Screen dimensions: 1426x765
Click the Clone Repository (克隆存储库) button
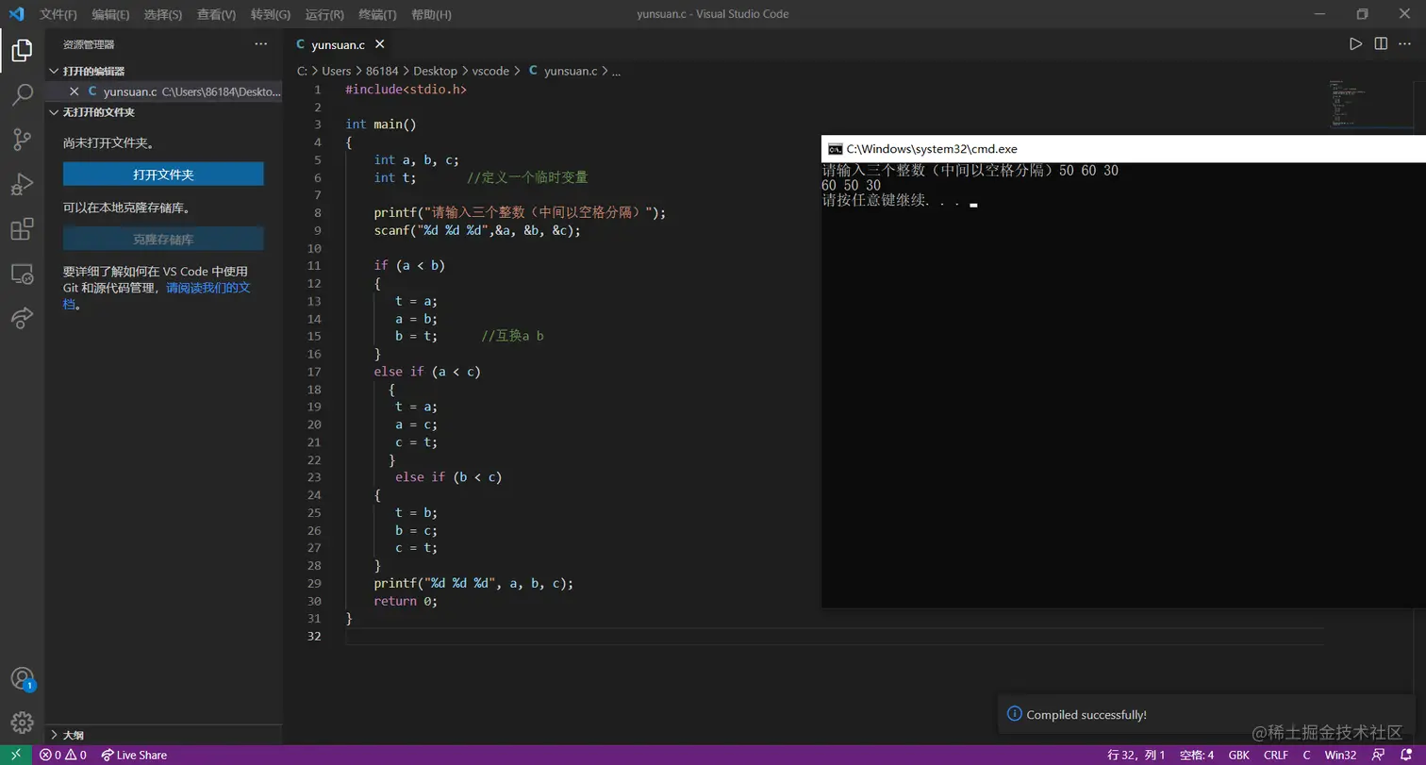click(163, 239)
